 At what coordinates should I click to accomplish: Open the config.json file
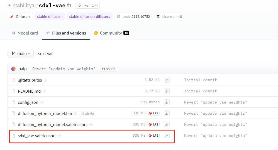(x=28, y=102)
